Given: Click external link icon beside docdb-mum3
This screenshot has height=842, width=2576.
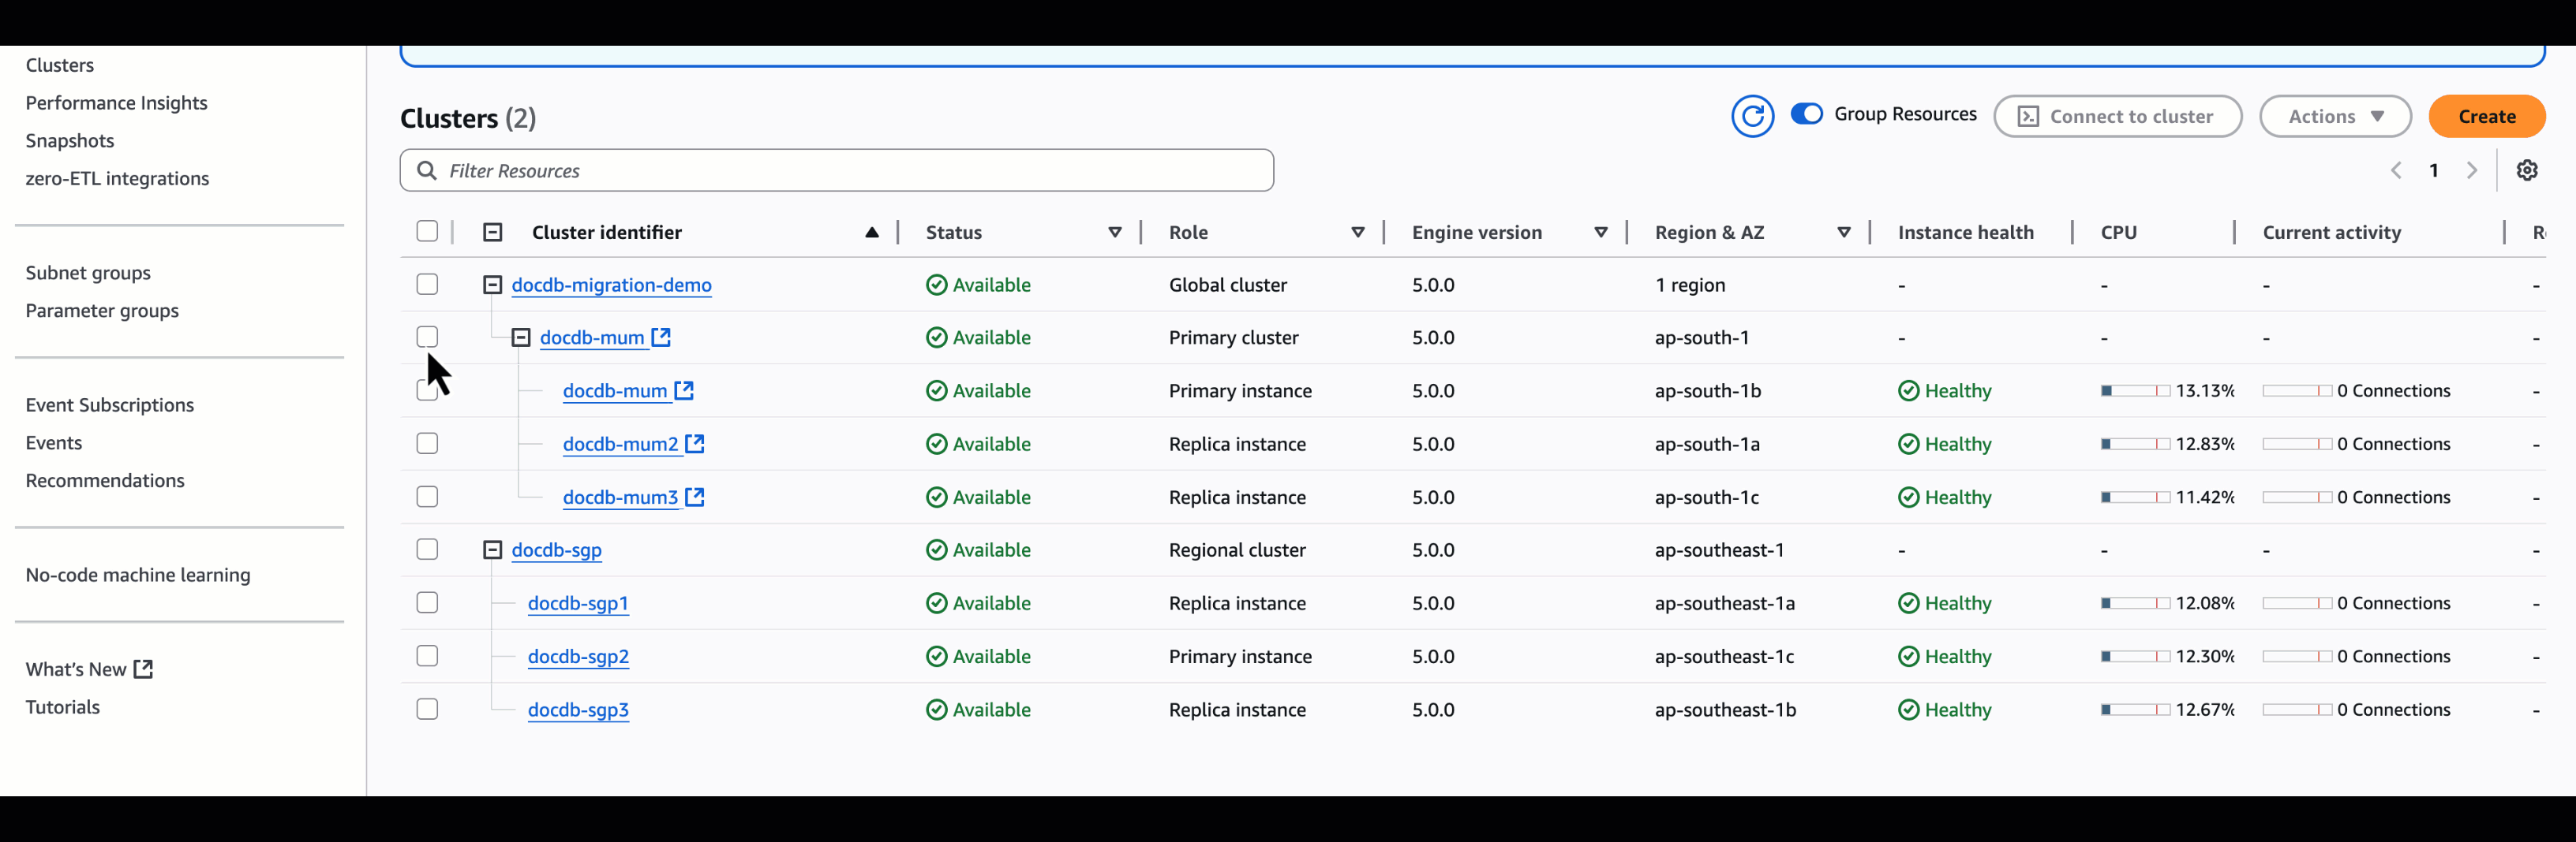Looking at the screenshot, I should [695, 497].
